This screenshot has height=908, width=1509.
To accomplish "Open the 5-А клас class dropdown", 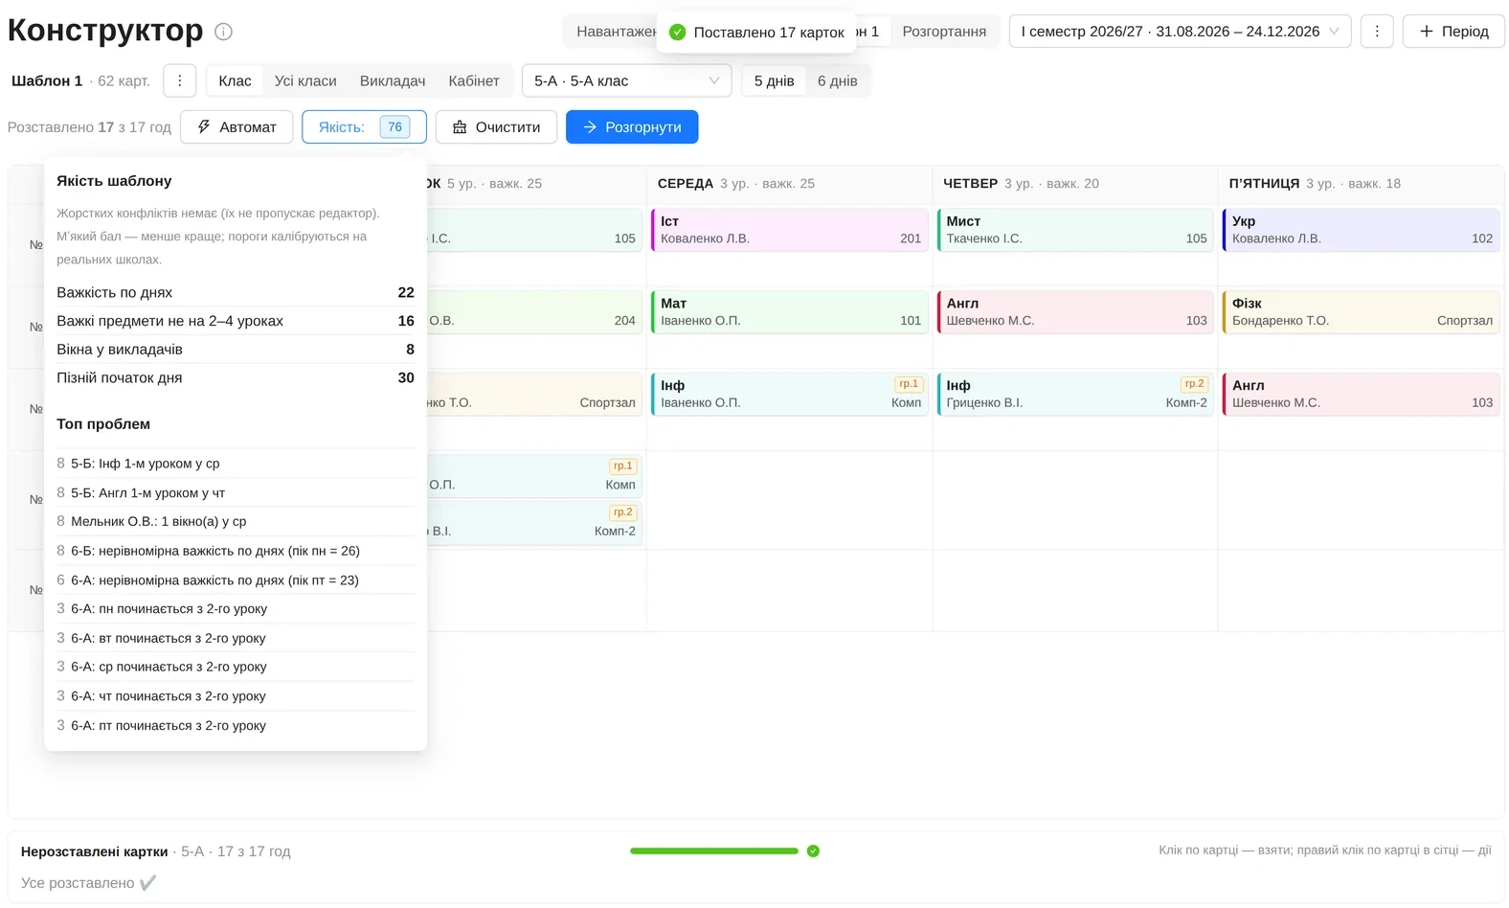I will (x=627, y=81).
